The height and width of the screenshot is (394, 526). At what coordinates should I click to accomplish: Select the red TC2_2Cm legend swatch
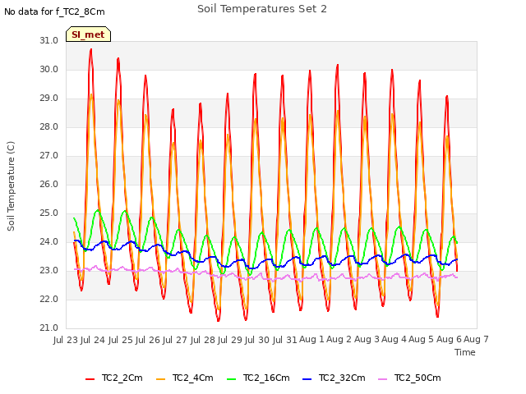pyautogui.click(x=90, y=378)
